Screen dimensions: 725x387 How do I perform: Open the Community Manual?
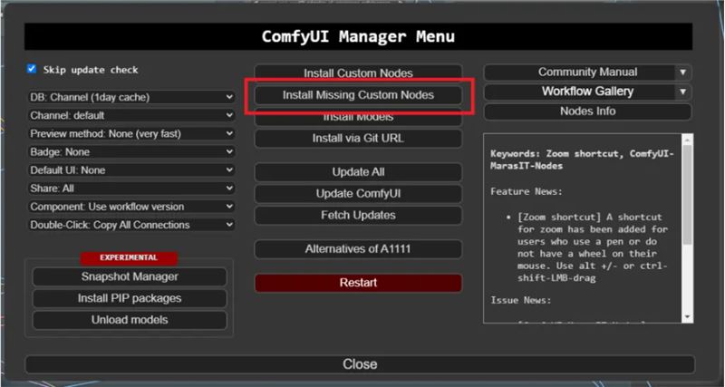(x=580, y=73)
